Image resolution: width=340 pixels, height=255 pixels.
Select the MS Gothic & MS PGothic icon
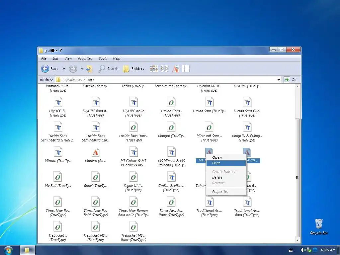133,152
